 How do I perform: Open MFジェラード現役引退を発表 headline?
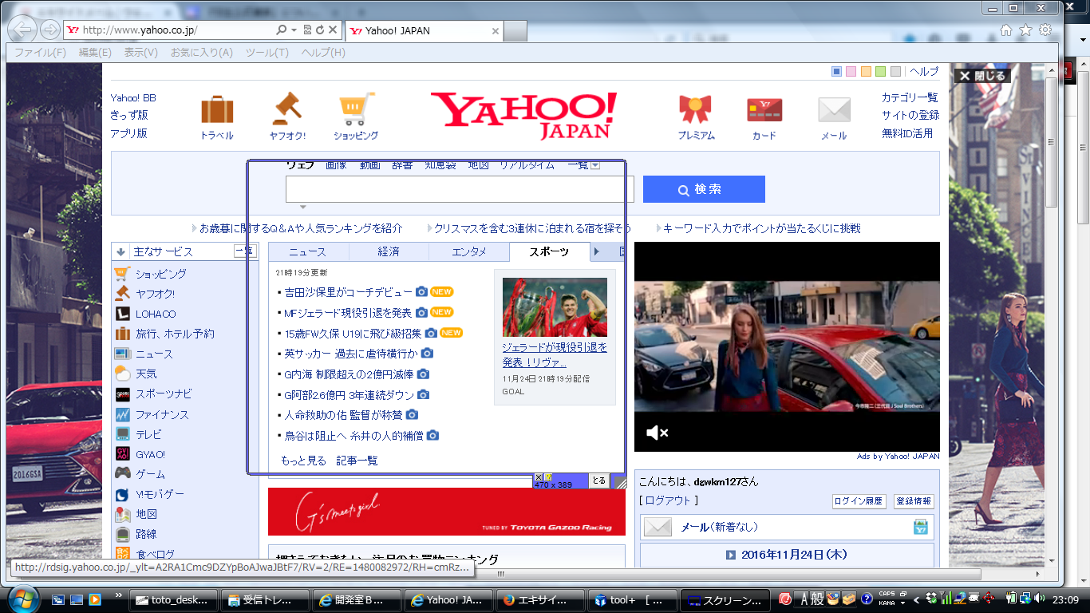pos(348,313)
